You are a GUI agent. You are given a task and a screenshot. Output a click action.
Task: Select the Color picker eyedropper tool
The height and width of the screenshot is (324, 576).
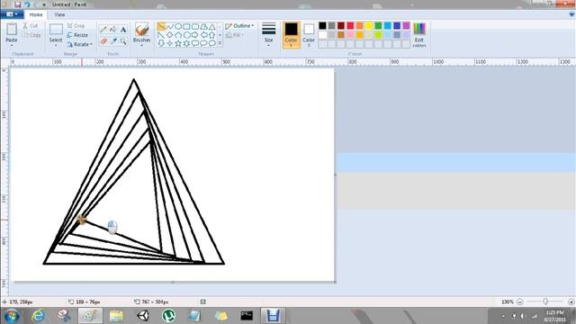(x=113, y=41)
